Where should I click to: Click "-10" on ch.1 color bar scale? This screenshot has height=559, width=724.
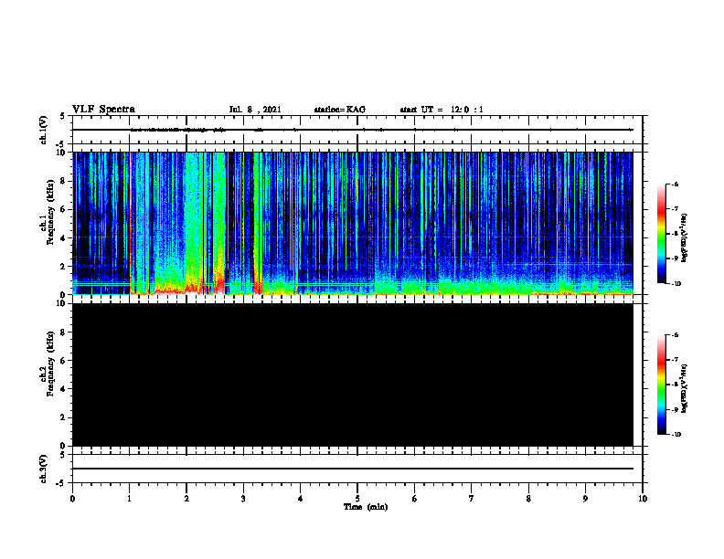tap(676, 283)
